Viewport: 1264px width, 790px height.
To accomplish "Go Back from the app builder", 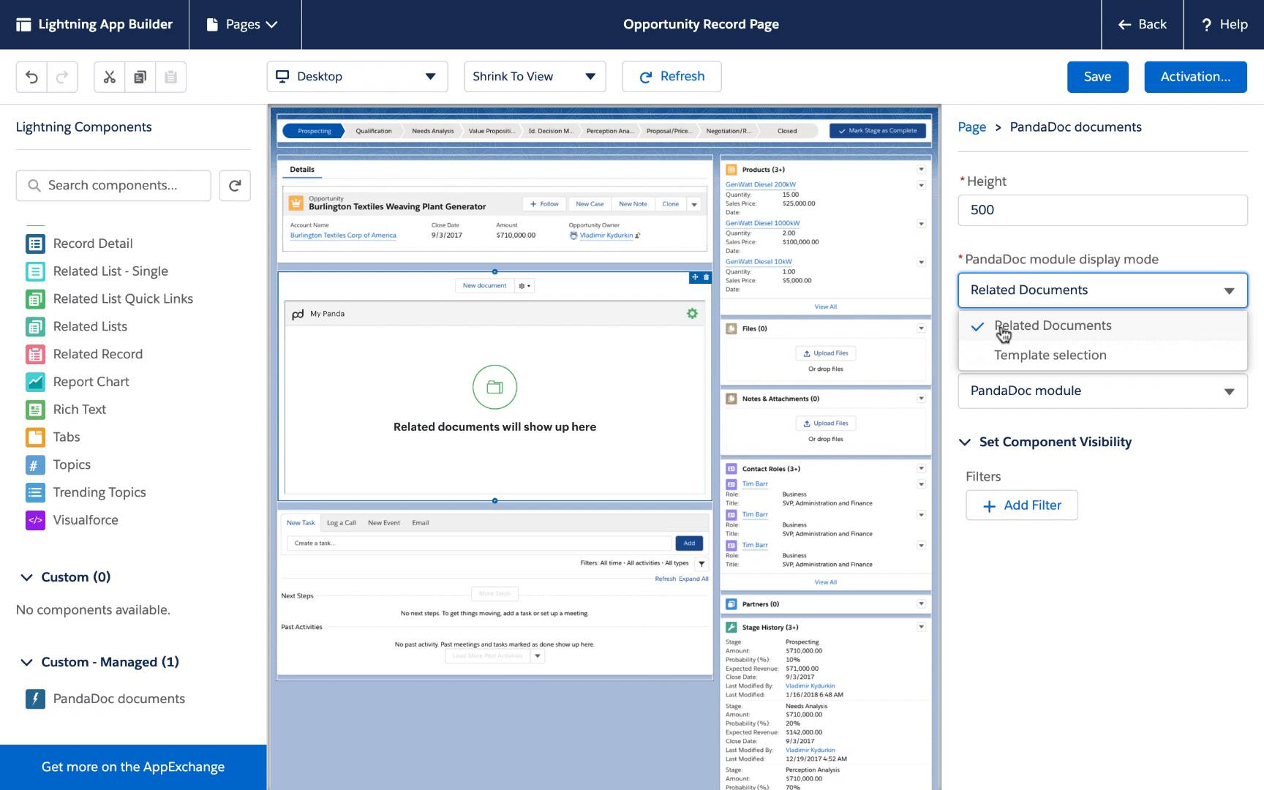I will pyautogui.click(x=1142, y=25).
